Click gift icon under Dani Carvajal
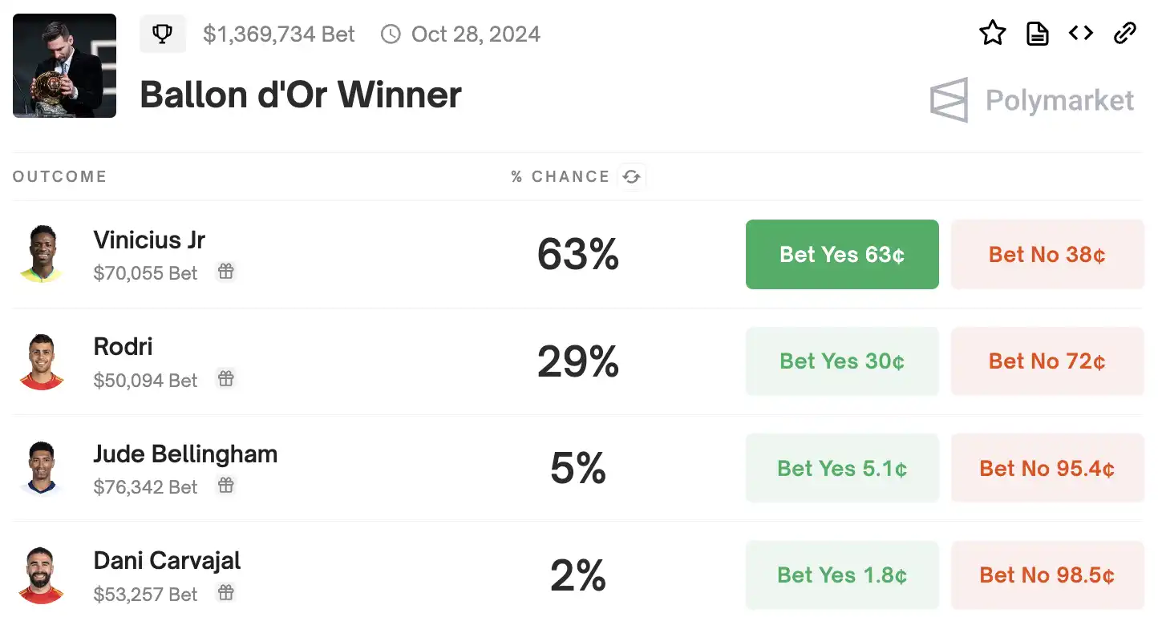Screen dimensions: 1166x617 pos(226,593)
